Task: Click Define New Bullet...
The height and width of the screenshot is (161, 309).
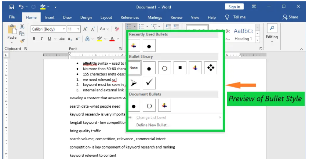Action: point(153,125)
